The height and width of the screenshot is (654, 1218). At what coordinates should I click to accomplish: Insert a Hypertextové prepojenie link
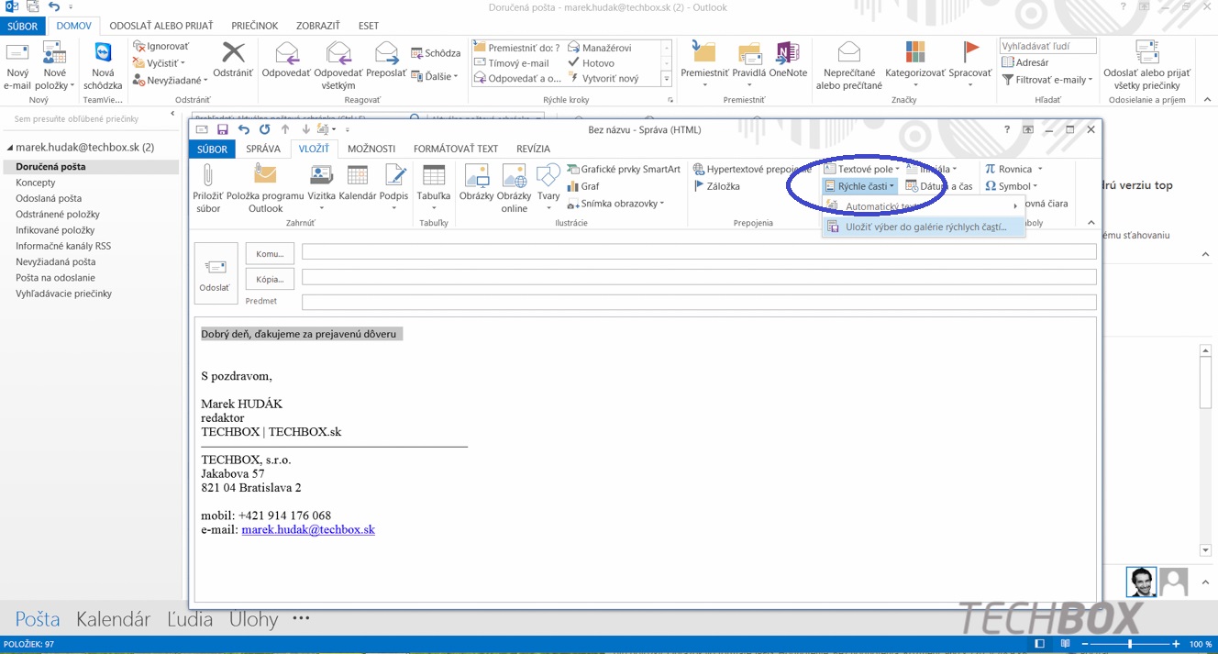752,169
